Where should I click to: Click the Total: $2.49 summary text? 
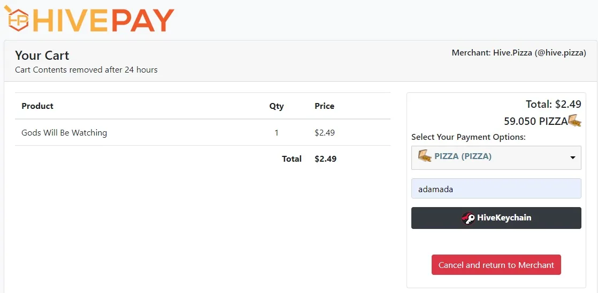[x=554, y=104]
